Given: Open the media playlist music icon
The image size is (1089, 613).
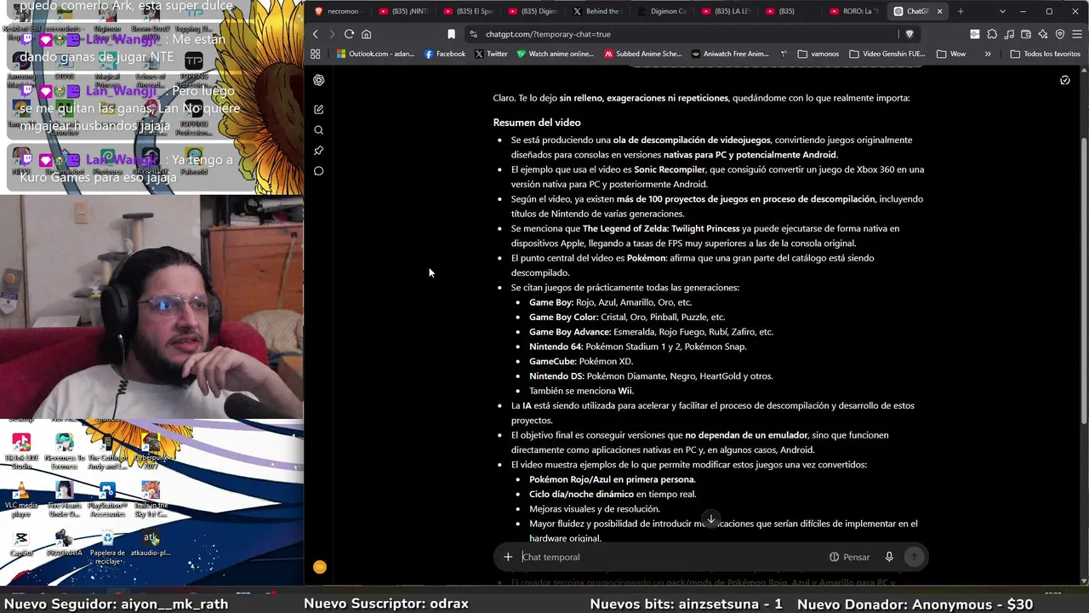Looking at the screenshot, I should click(1009, 34).
